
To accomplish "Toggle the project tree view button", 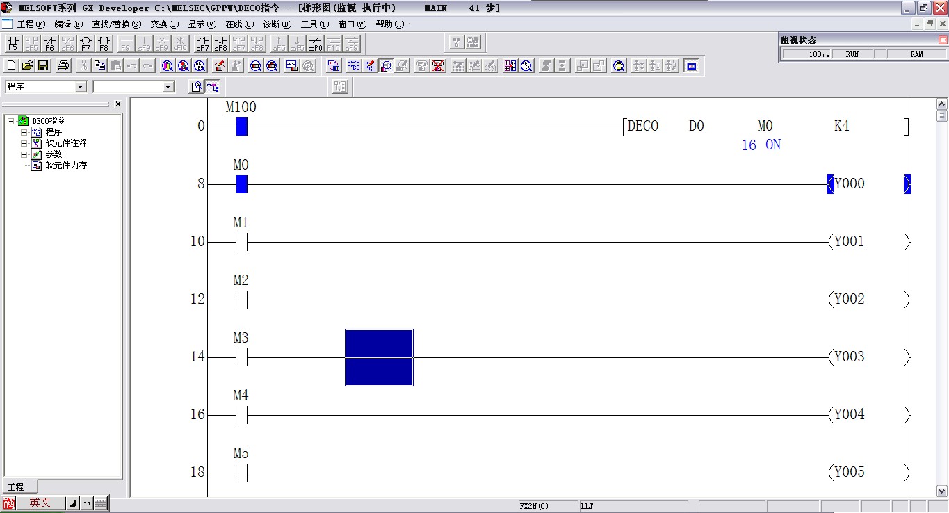I will pyautogui.click(x=213, y=87).
